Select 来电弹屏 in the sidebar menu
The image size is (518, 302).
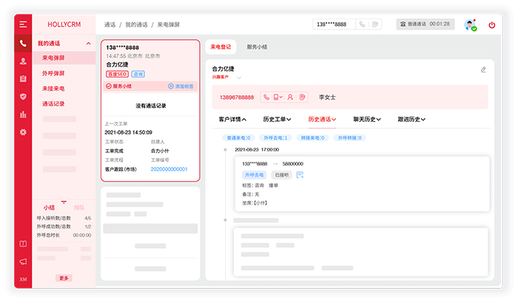(64, 58)
